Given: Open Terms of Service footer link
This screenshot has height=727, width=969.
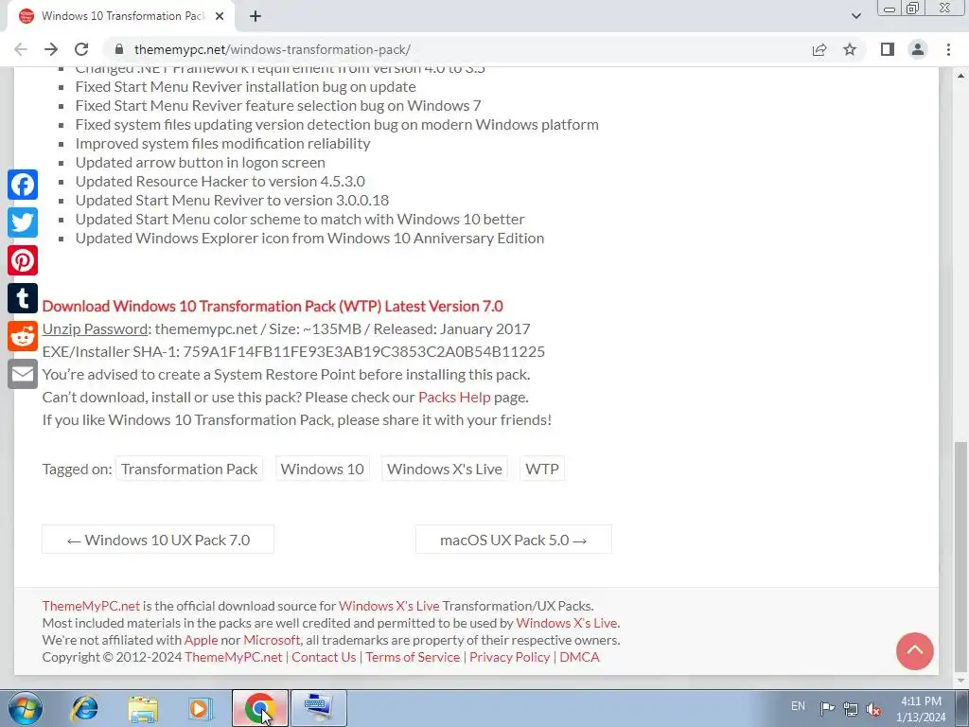Looking at the screenshot, I should [x=413, y=657].
